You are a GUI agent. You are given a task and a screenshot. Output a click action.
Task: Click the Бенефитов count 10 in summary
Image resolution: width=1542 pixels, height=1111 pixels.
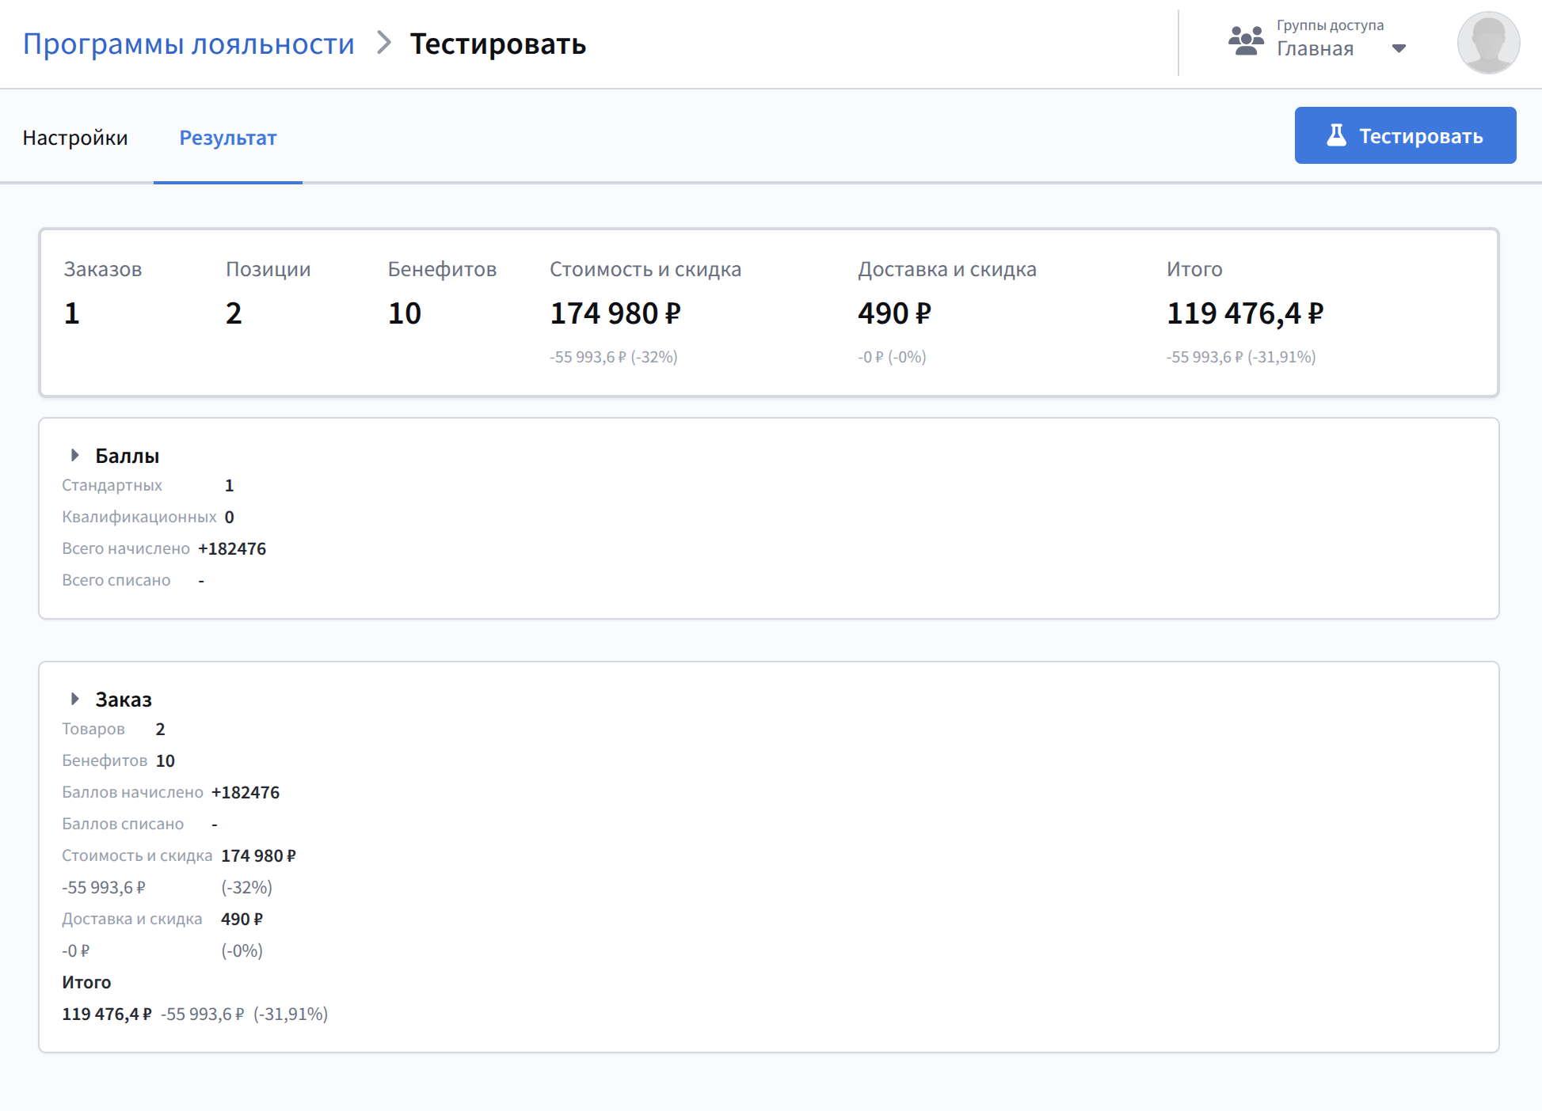405,313
